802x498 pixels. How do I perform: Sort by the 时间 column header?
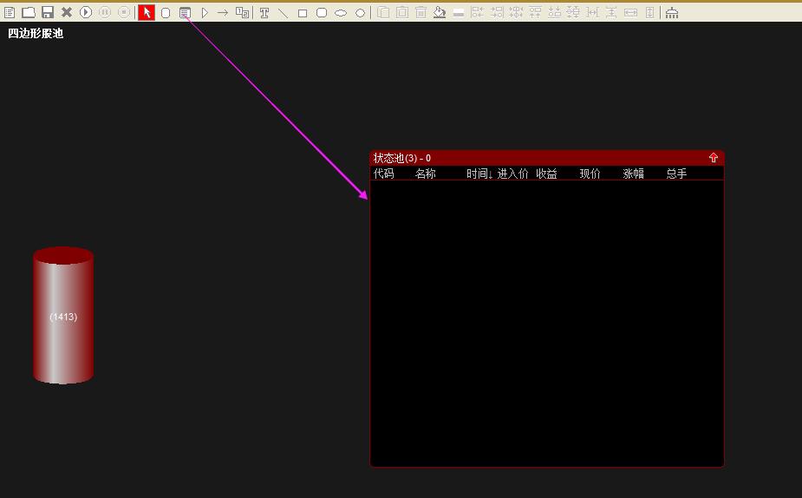(x=479, y=174)
